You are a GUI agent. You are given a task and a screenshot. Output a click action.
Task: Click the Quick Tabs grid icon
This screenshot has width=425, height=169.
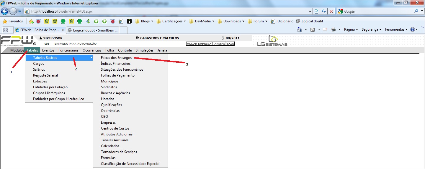tap(5, 30)
